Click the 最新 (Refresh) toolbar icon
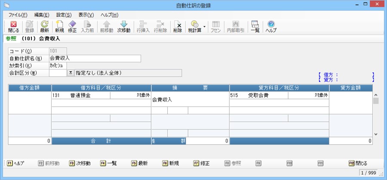 pyautogui.click(x=44, y=27)
